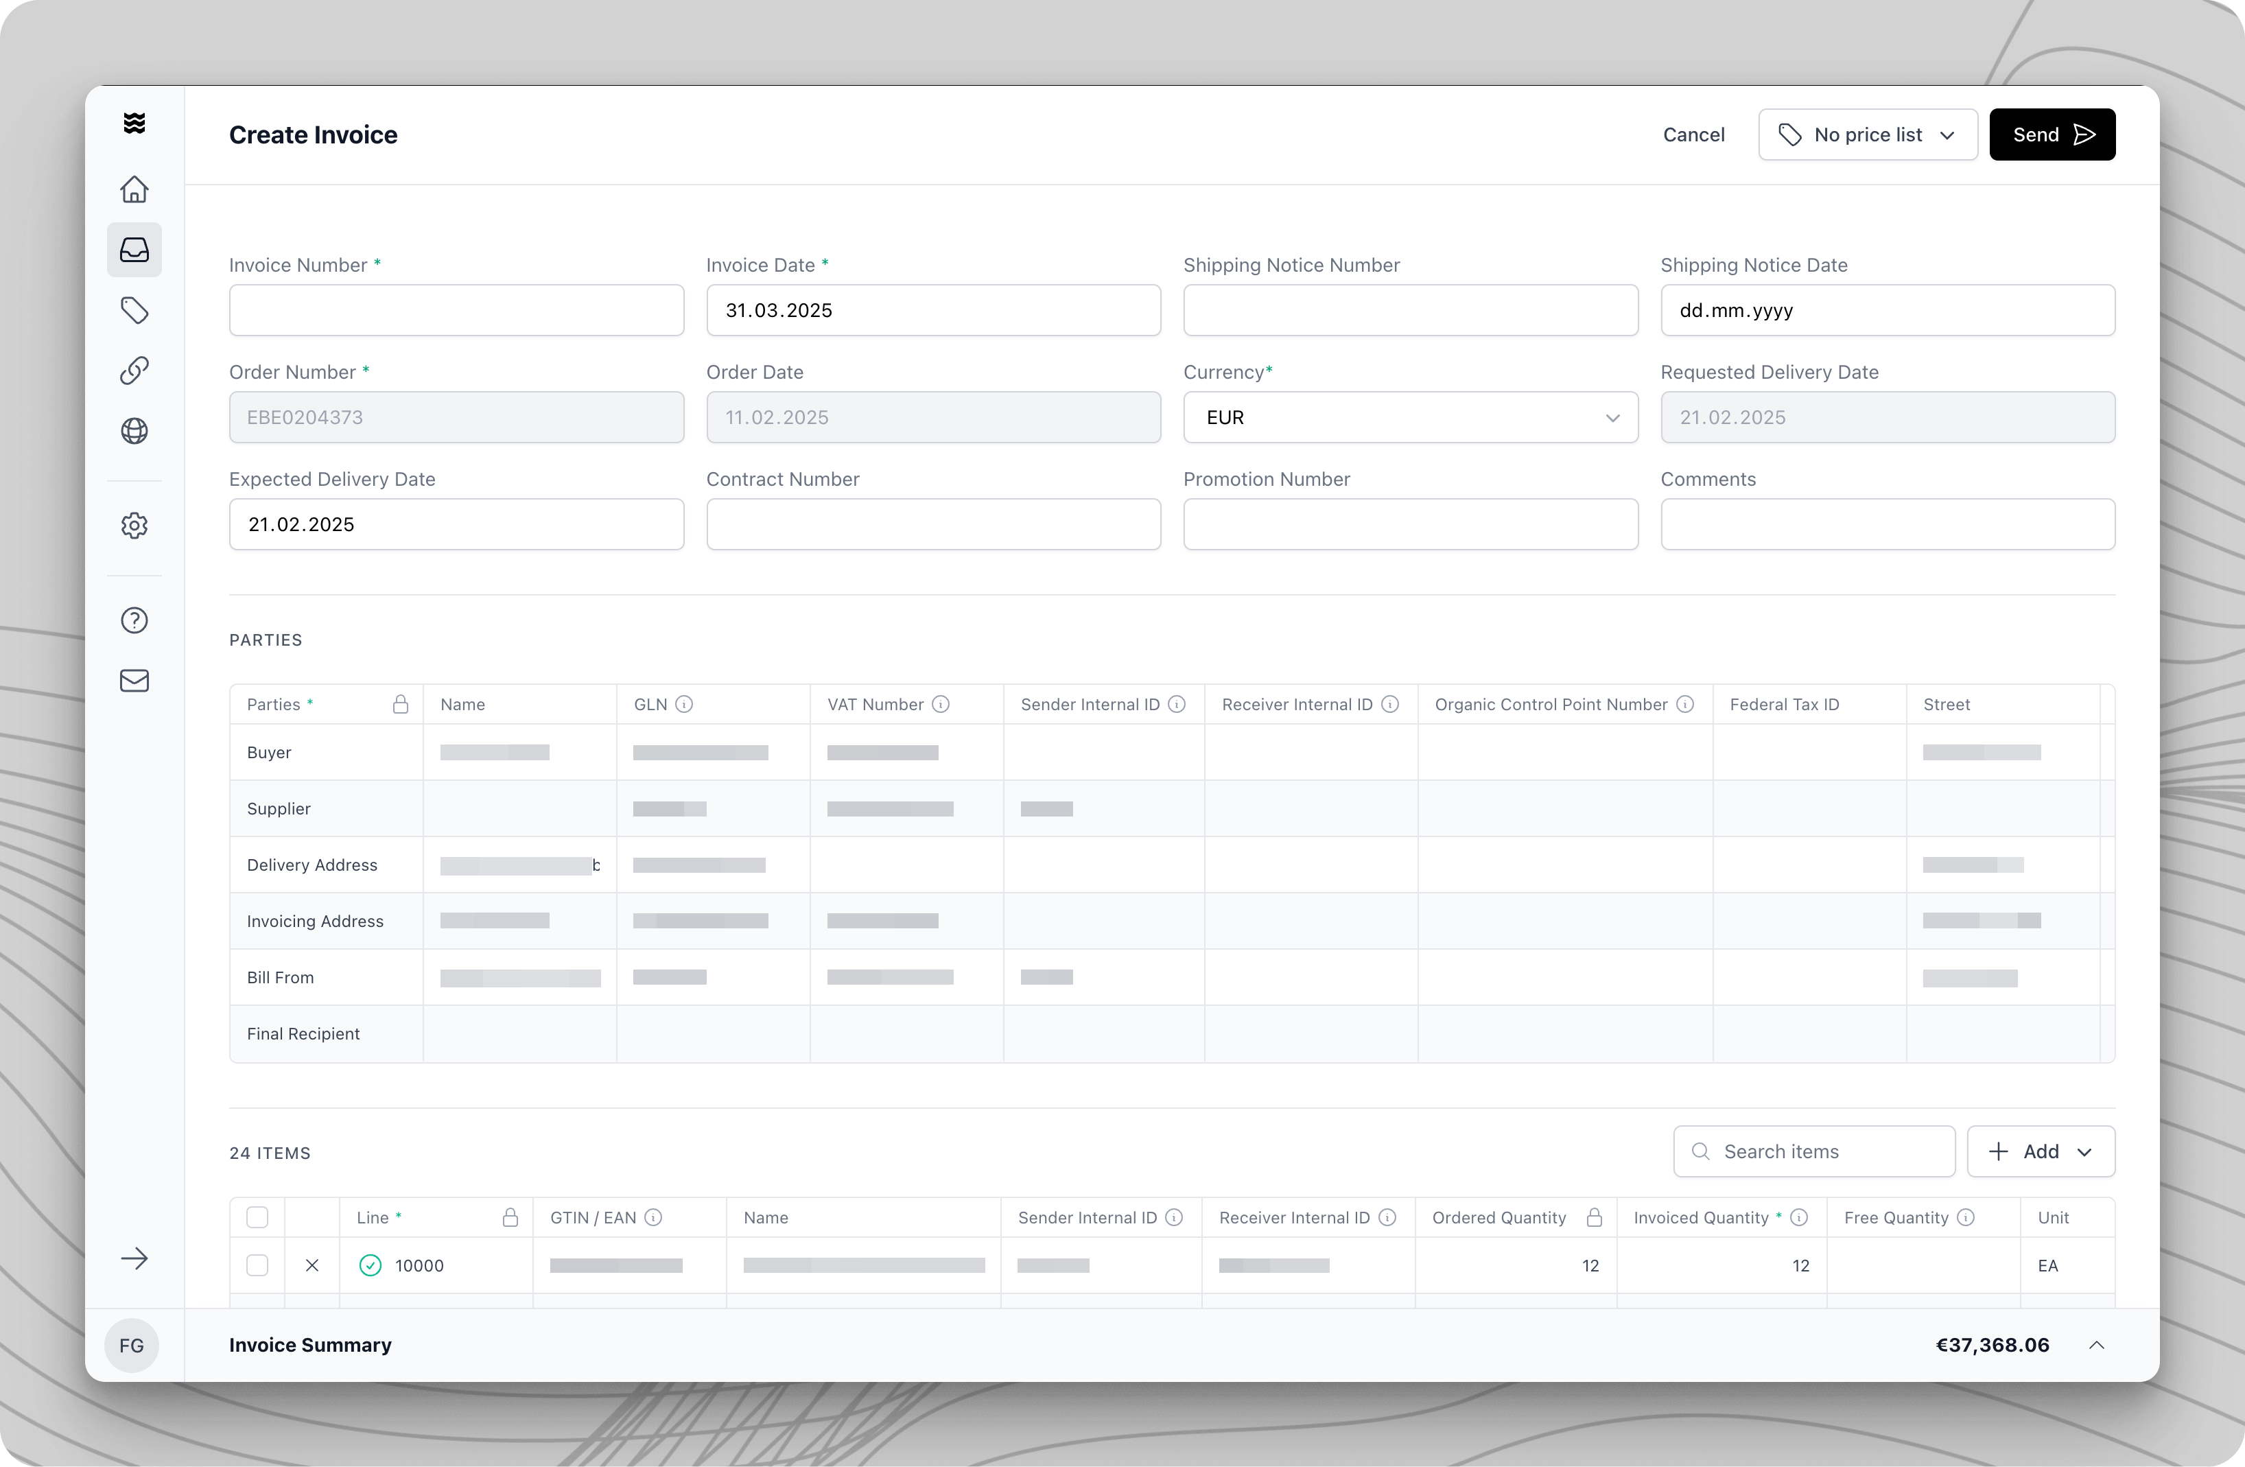Select the Supplier row in Parties

click(x=1171, y=808)
